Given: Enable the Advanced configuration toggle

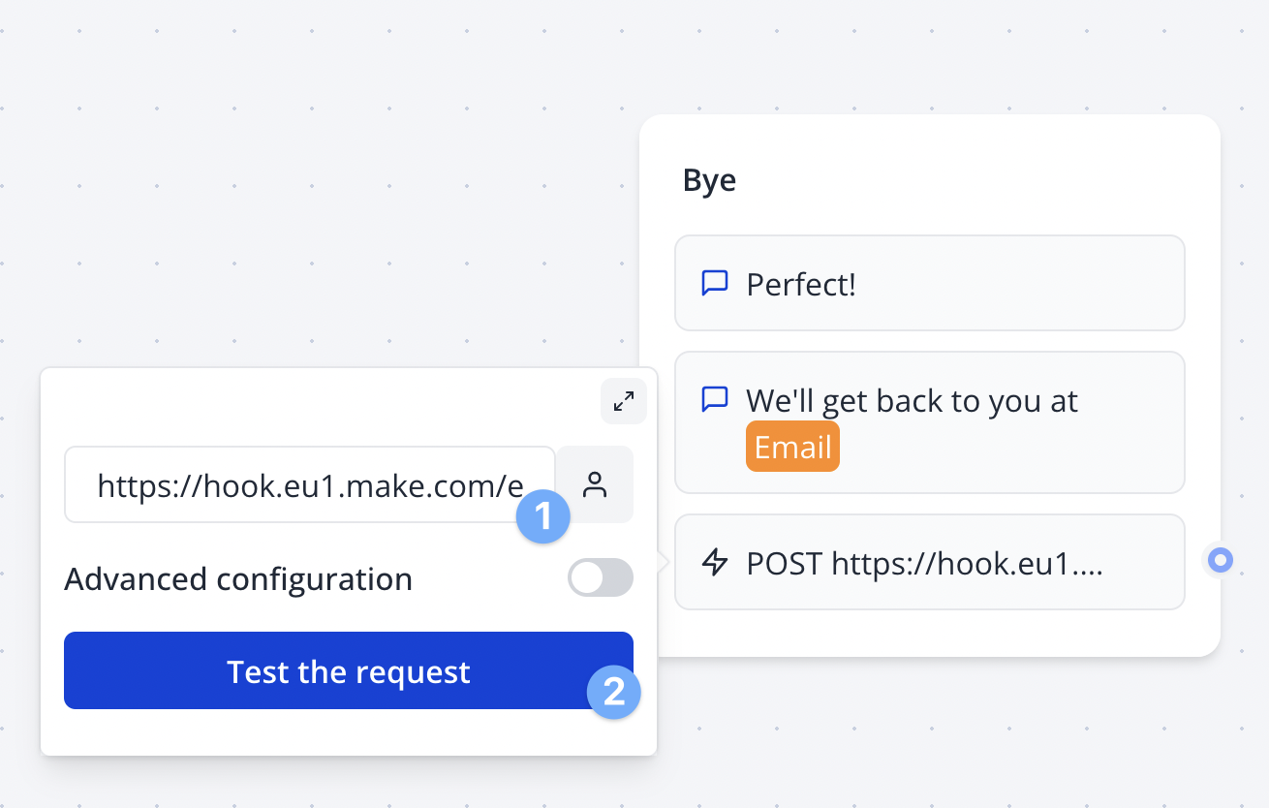Looking at the screenshot, I should tap(600, 577).
